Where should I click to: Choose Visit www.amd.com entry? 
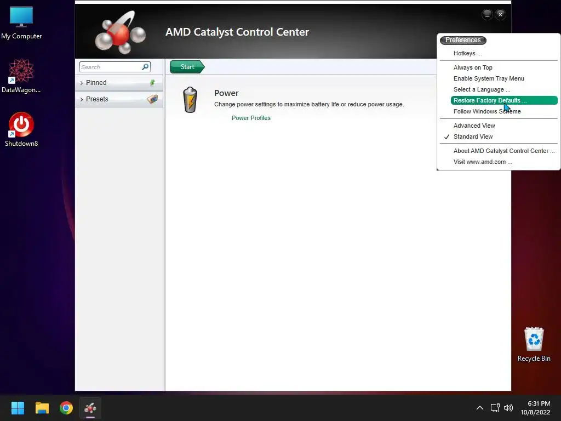(x=483, y=162)
